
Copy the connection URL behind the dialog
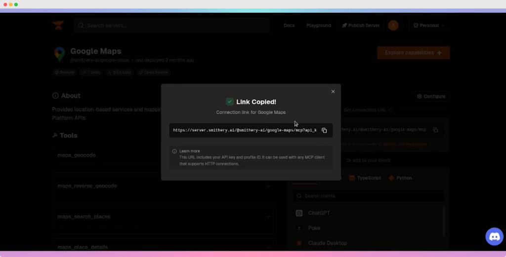click(435, 130)
